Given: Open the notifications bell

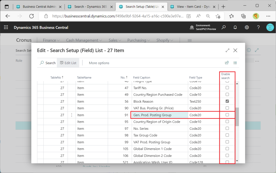Looking at the screenshot, I should (235, 27).
